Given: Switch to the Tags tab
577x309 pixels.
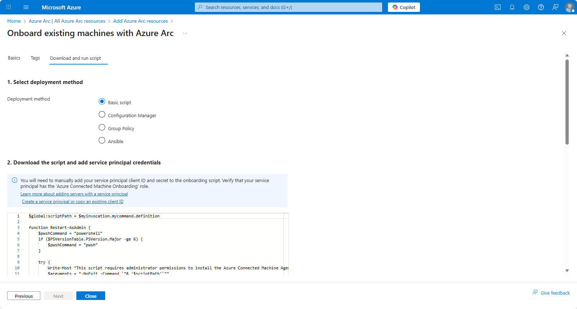Looking at the screenshot, I should click(35, 58).
